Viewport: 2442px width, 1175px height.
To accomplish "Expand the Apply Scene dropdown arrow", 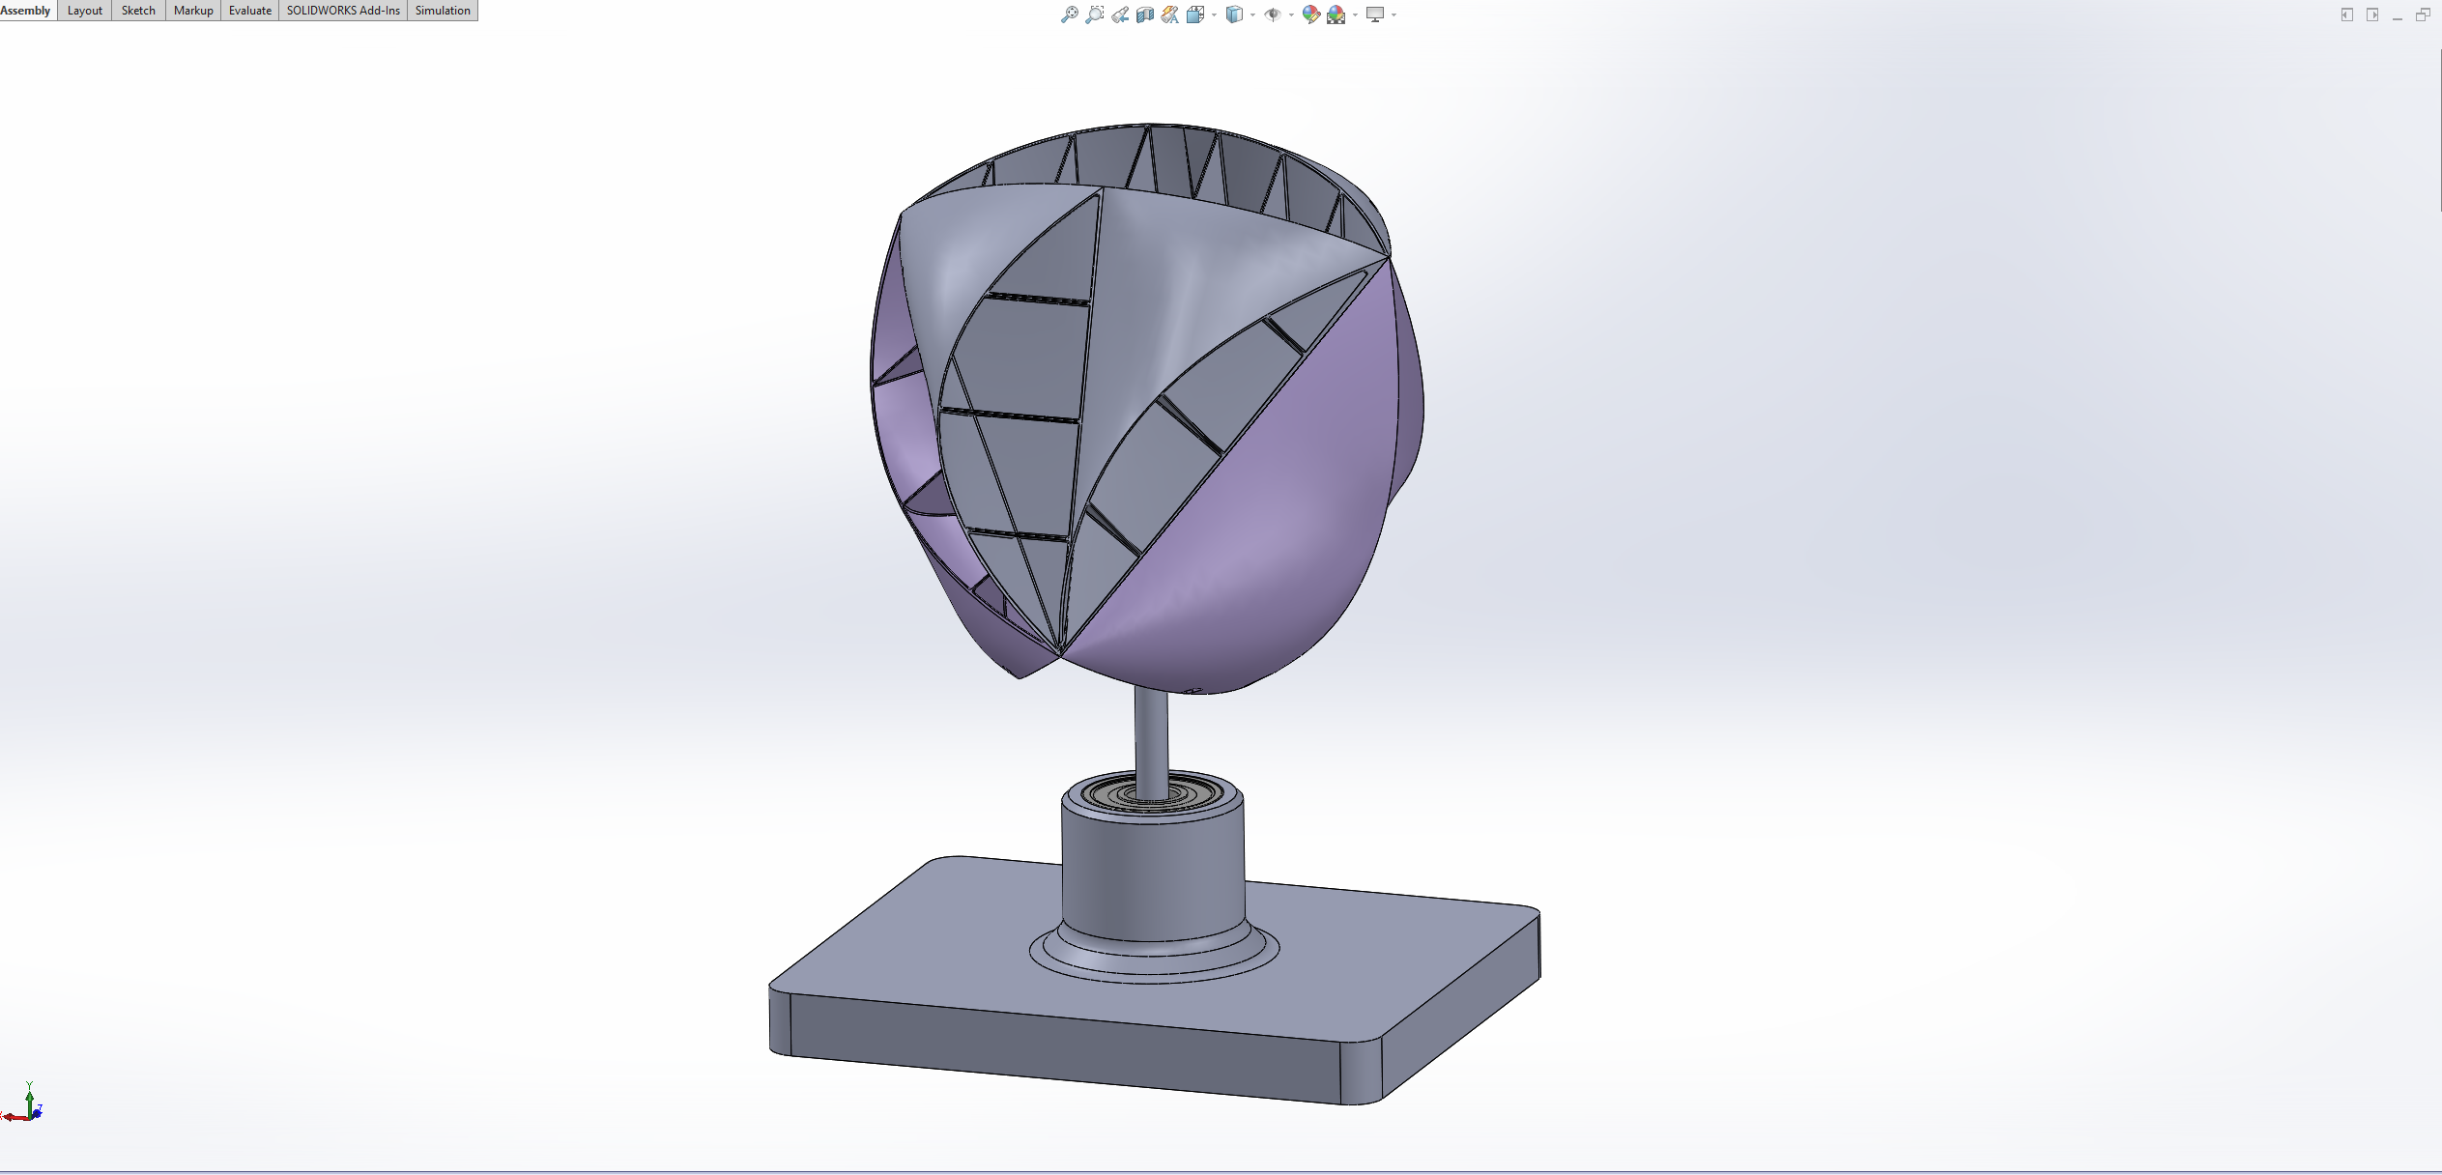I will 1355,15.
